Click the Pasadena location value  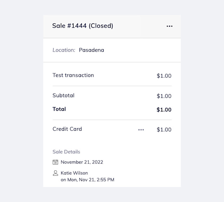pyautogui.click(x=91, y=50)
